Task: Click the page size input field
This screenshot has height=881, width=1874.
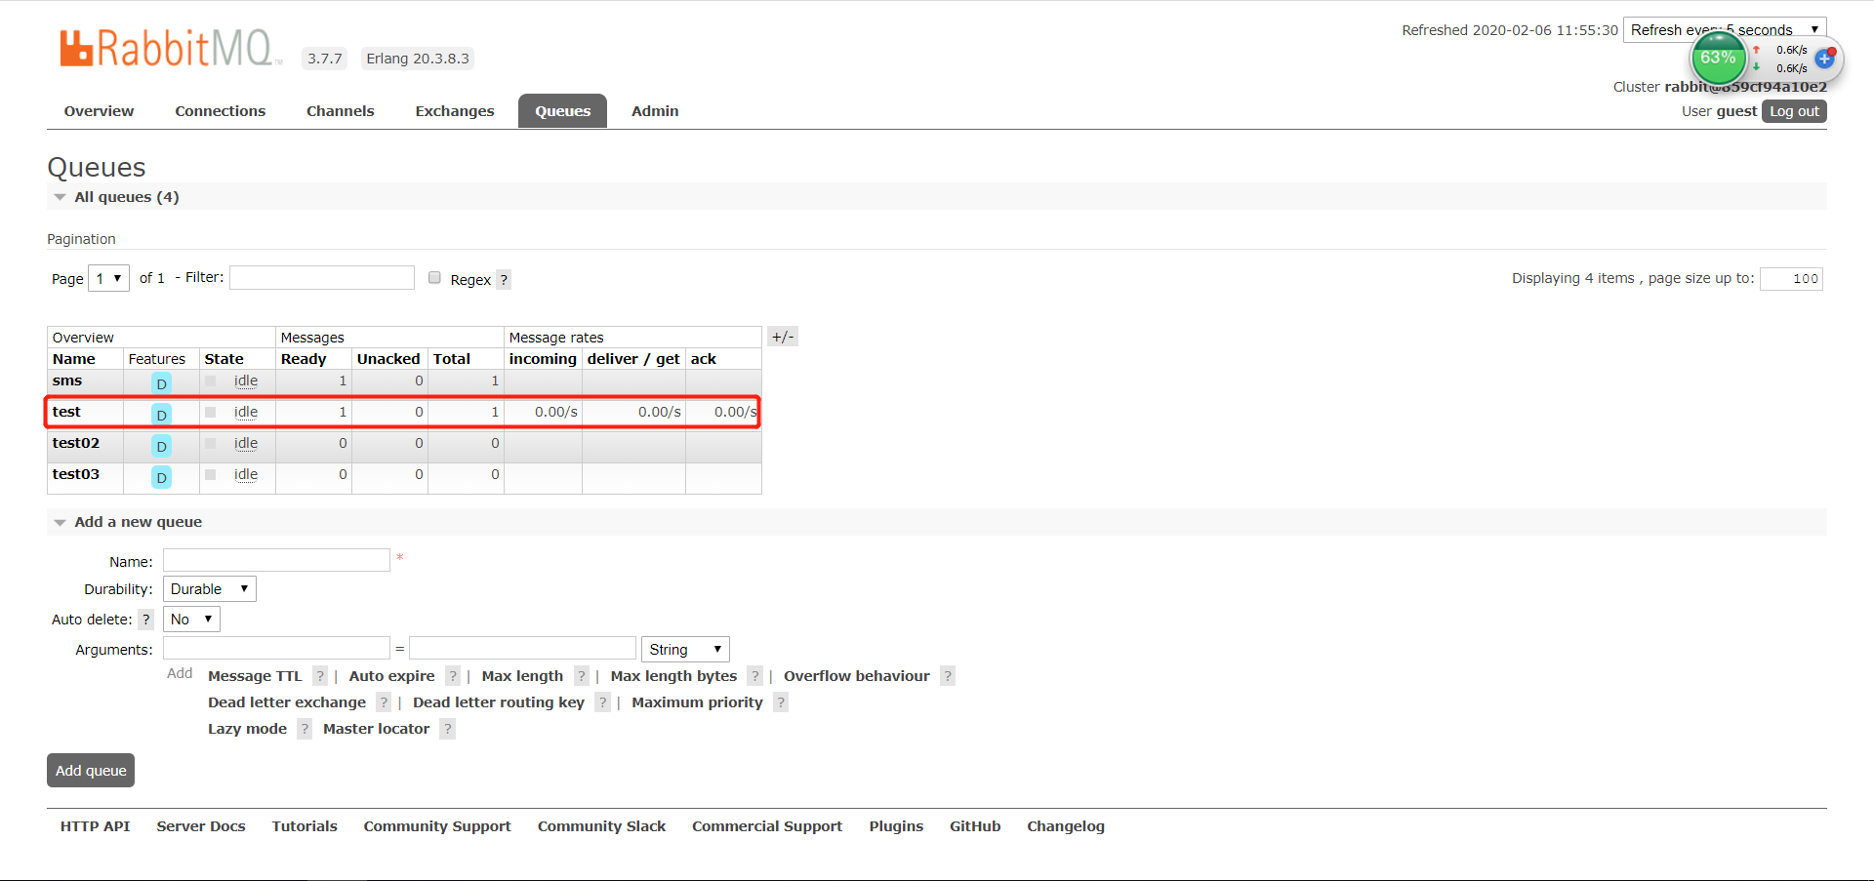Action: (1791, 278)
